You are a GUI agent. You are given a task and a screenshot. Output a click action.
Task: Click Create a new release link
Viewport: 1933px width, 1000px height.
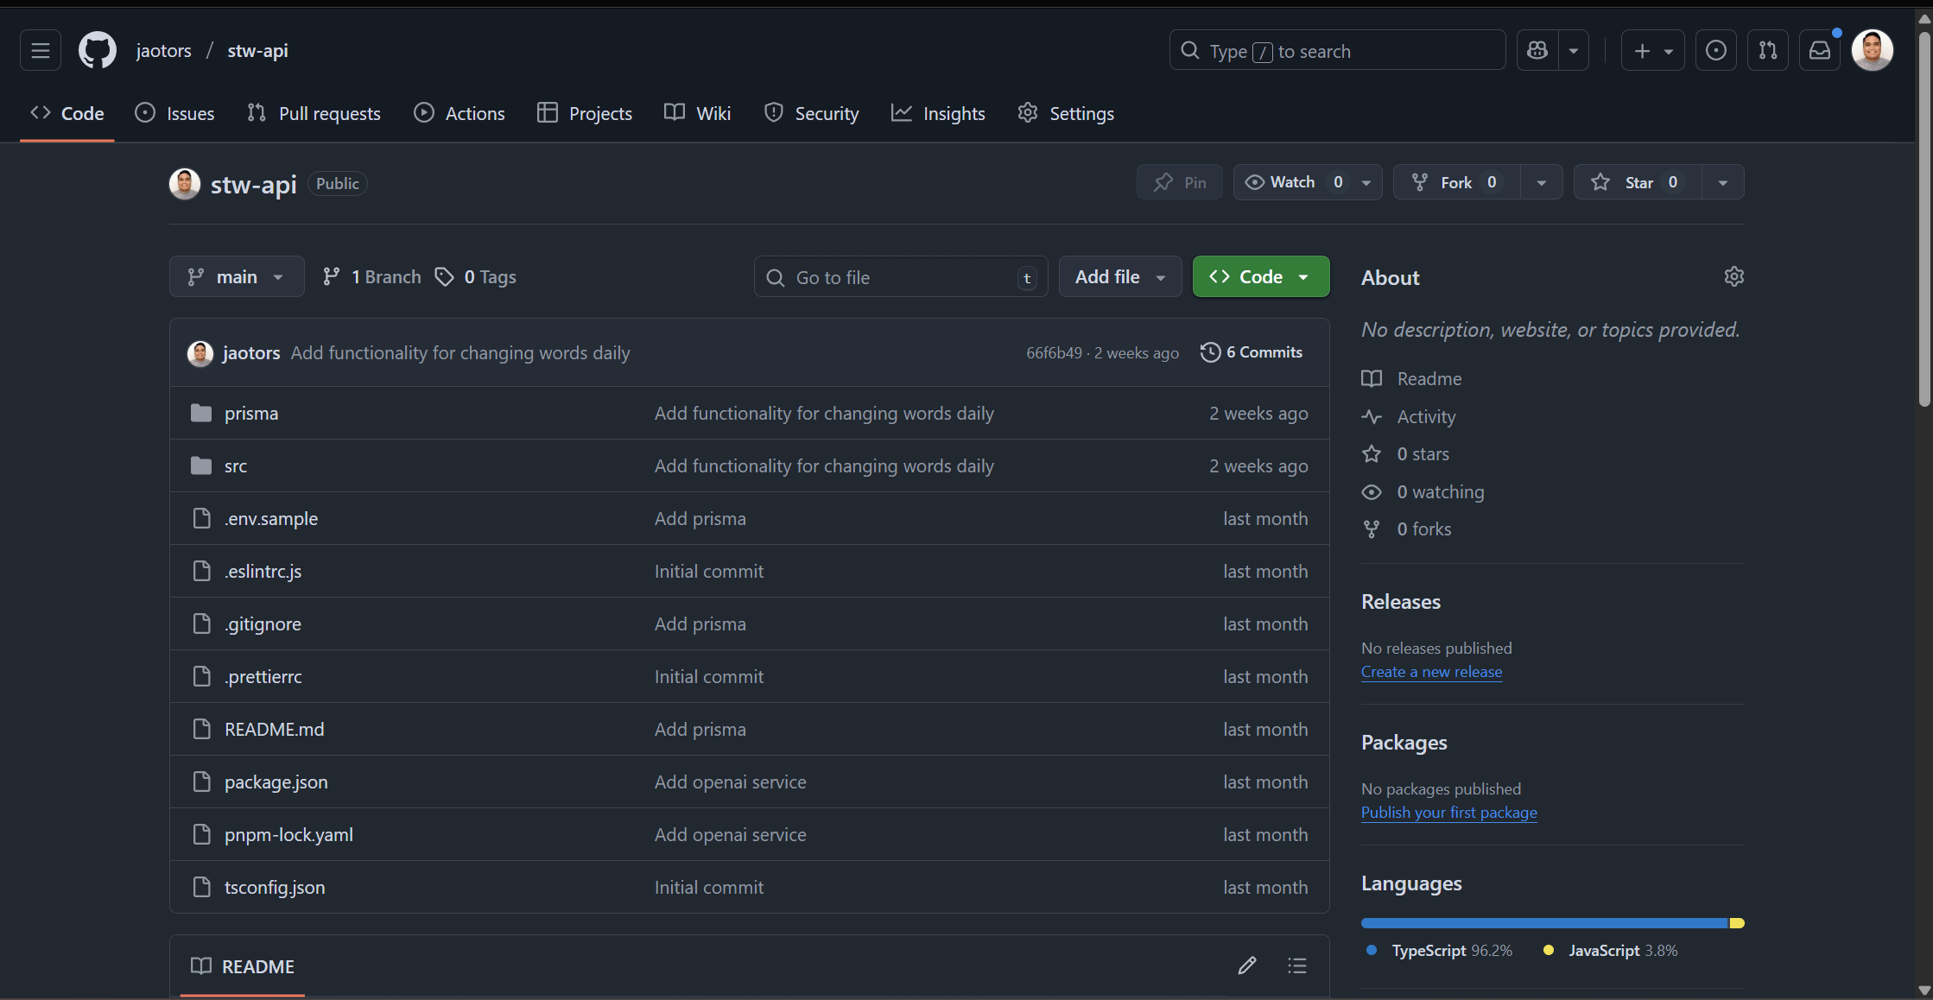1431,672
